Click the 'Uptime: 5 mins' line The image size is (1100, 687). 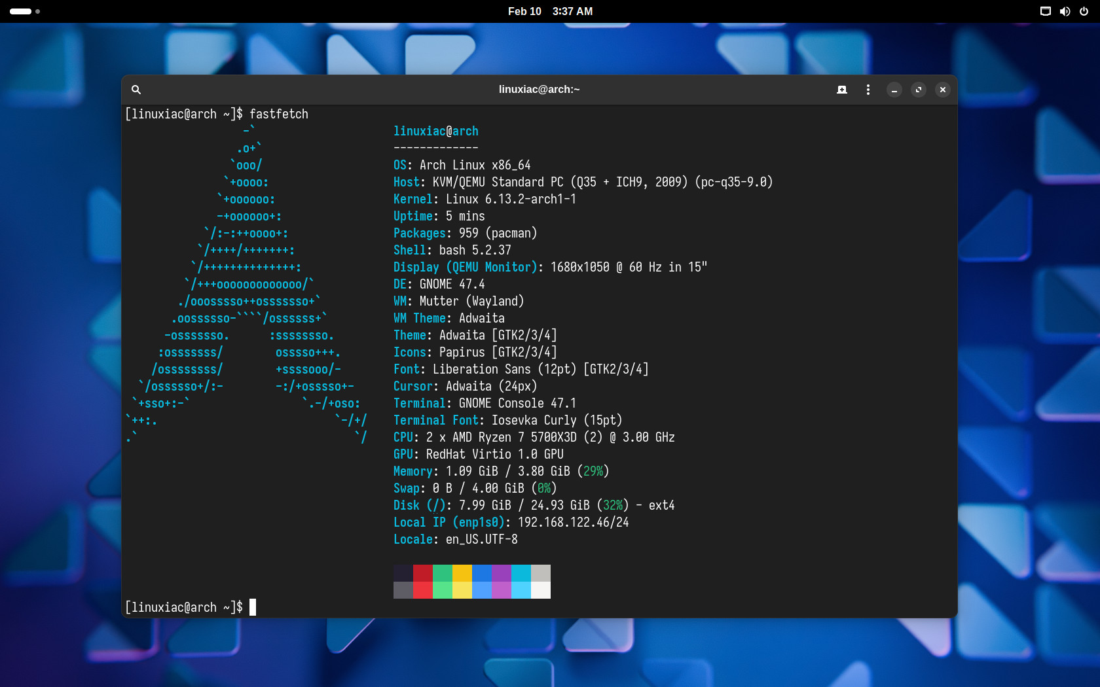[439, 216]
